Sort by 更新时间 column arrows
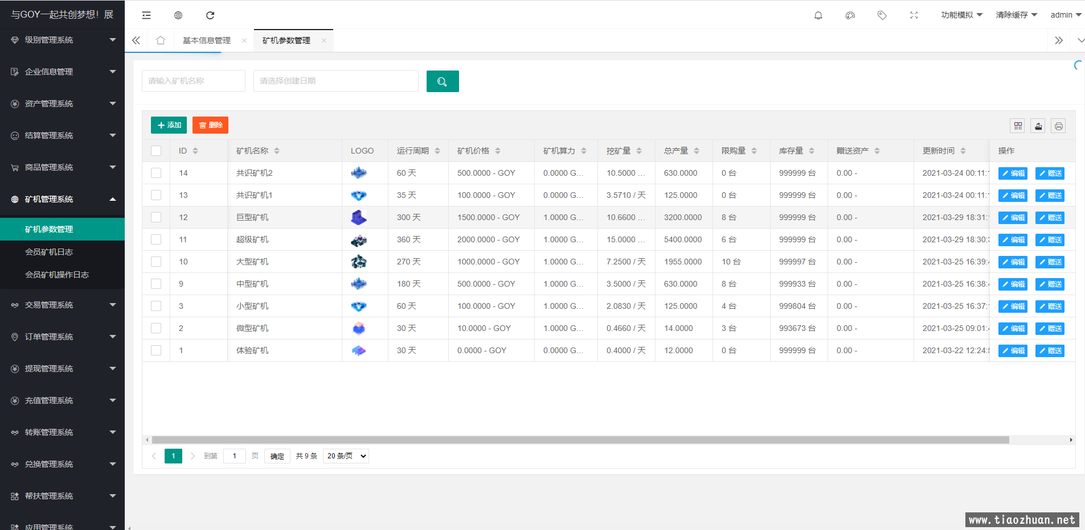 pyautogui.click(x=963, y=151)
